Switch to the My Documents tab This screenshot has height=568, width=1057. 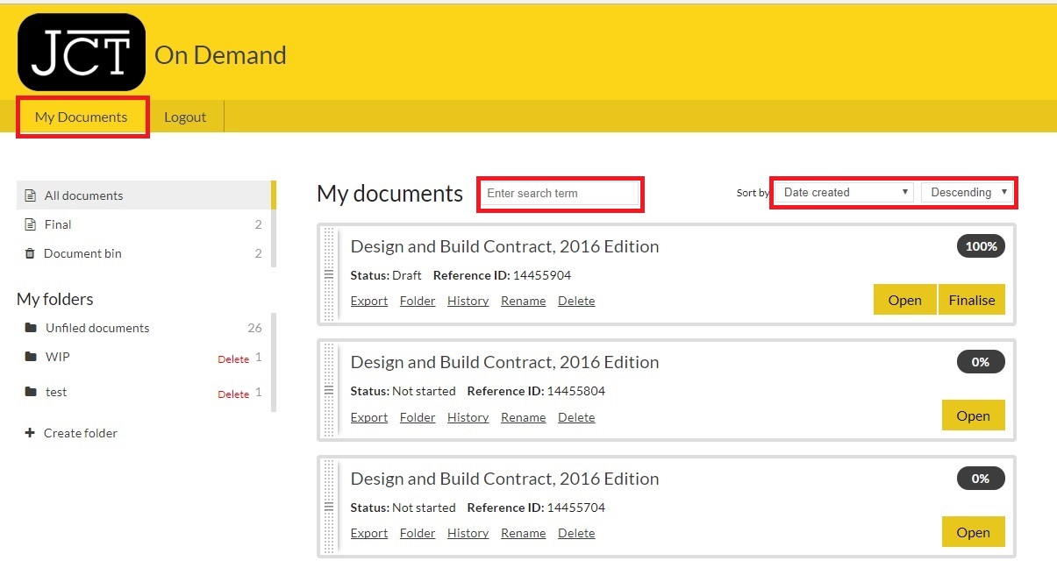(82, 117)
